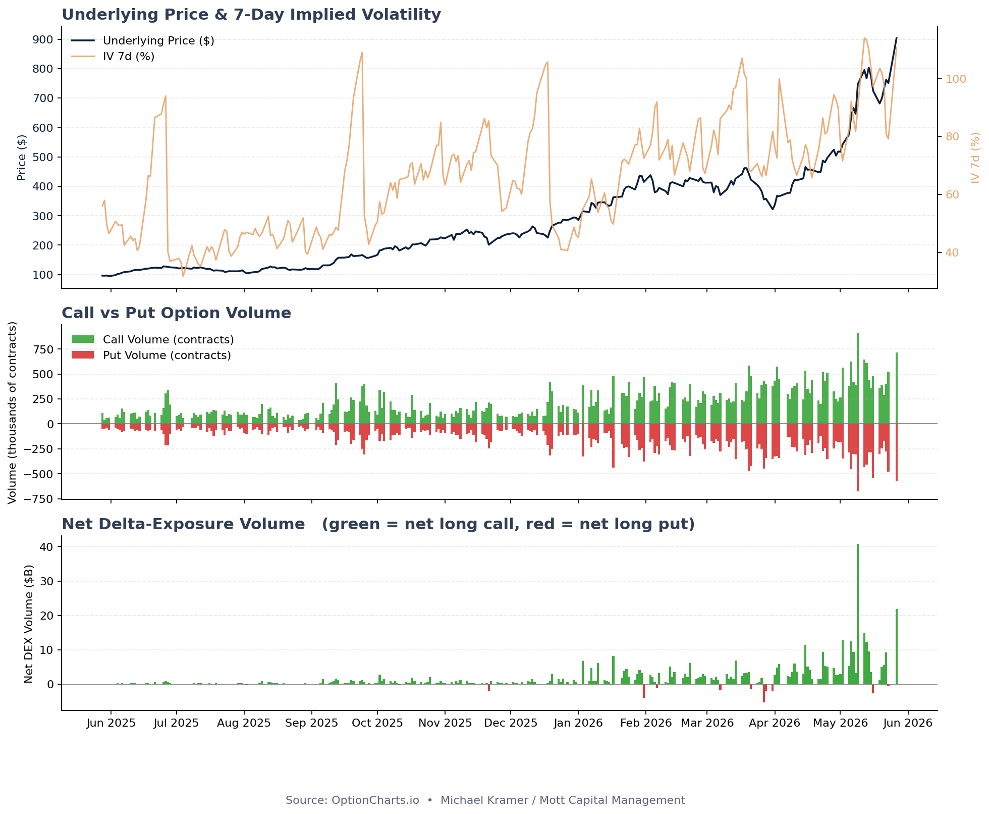The image size is (989, 814).
Task: Click the 'May 2026' date label
Action: click(840, 723)
